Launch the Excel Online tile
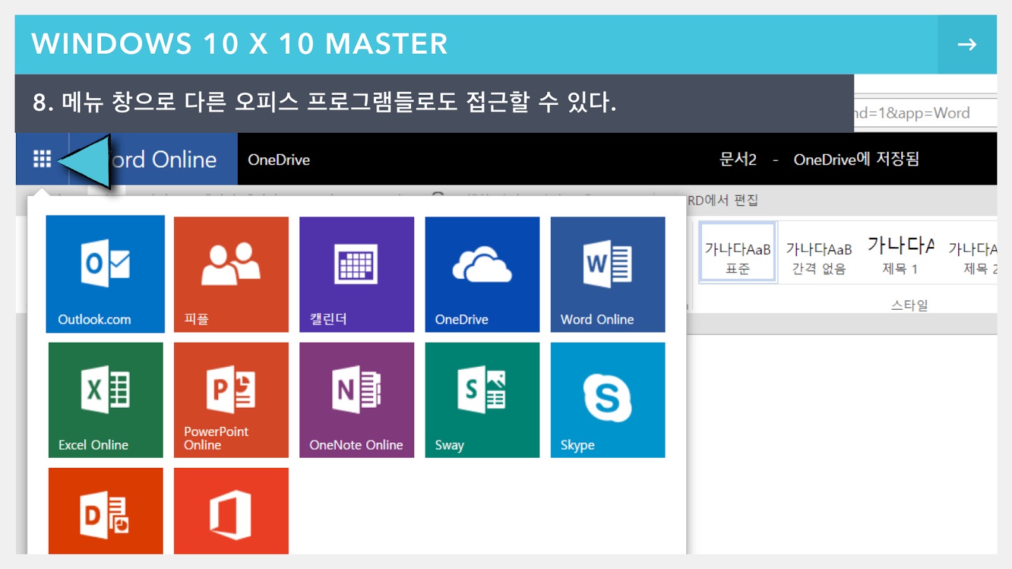Viewport: 1012px width, 569px height. coord(106,400)
